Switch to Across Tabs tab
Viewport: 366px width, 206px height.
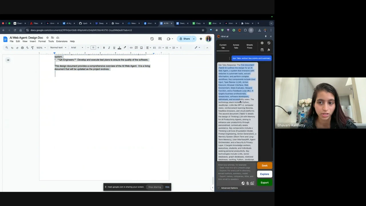(x=236, y=46)
